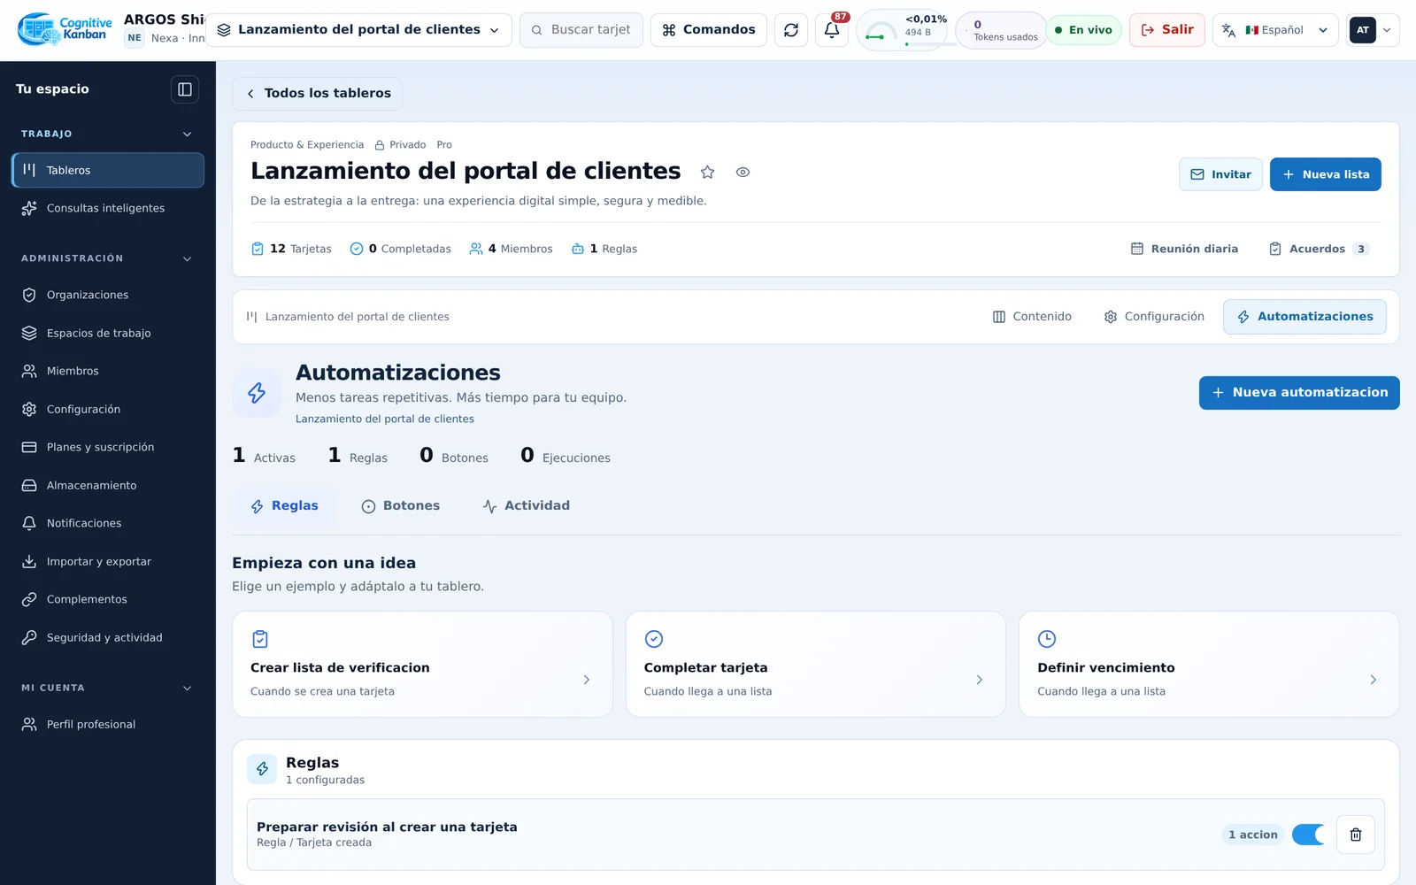Switch to the Botones tab
The width and height of the screenshot is (1416, 885).
401,506
